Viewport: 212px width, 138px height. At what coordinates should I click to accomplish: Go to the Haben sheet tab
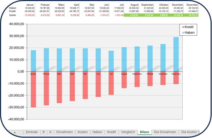point(98,132)
